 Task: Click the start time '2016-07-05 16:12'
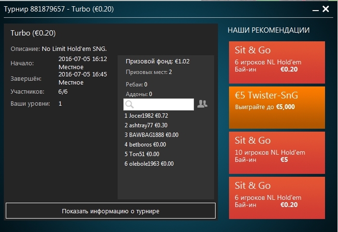(x=83, y=59)
